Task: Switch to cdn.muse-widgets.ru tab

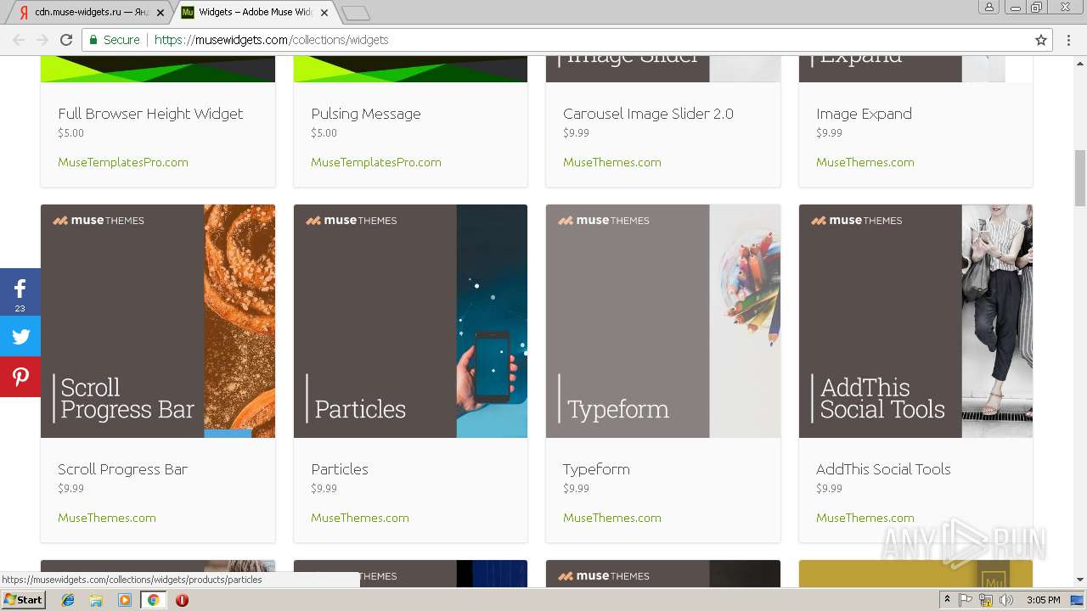Action: click(x=90, y=13)
